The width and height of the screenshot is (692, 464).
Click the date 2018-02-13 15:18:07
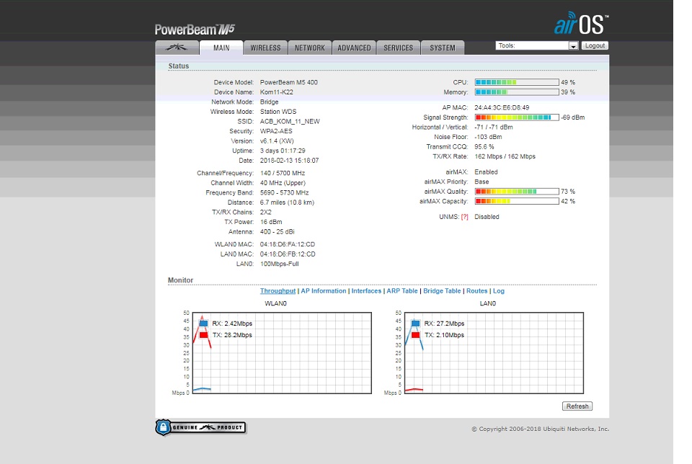pos(289,161)
